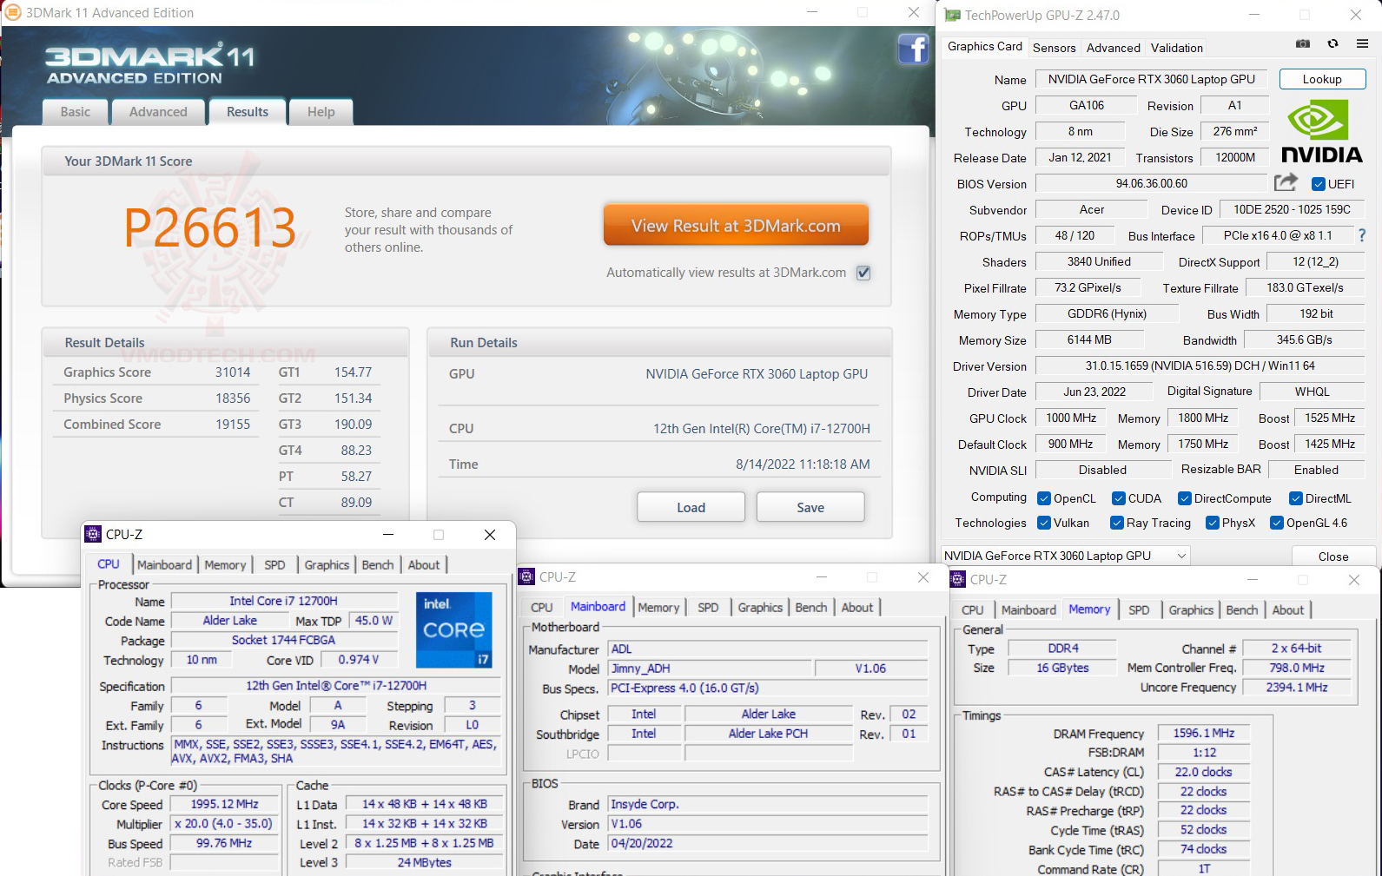
Task: Toggle the OpenGL 4.6 checkbox
Action: pos(1277,523)
